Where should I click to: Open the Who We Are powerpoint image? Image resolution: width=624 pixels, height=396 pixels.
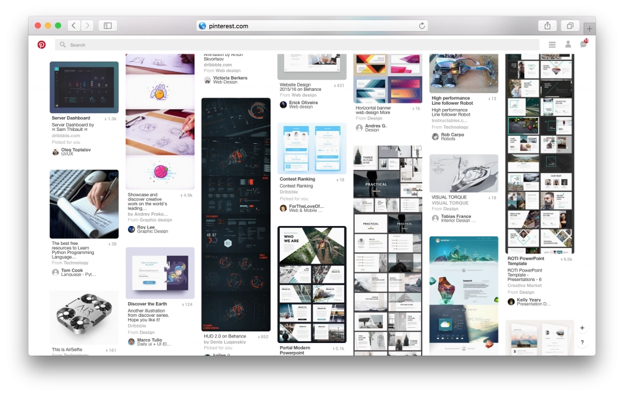312,285
